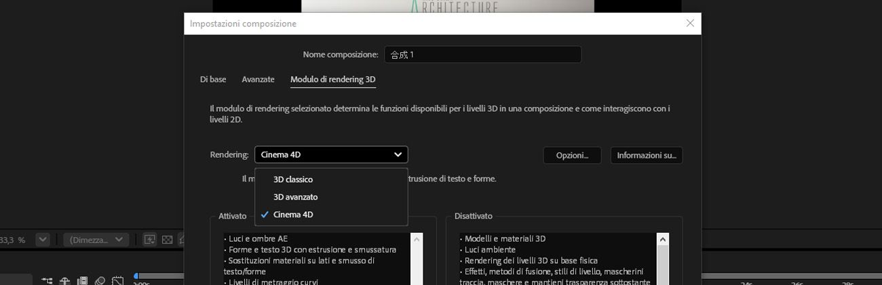Viewport: 882px width, 285px height.
Task: Toggle the transparency grid icon
Action: 167,240
